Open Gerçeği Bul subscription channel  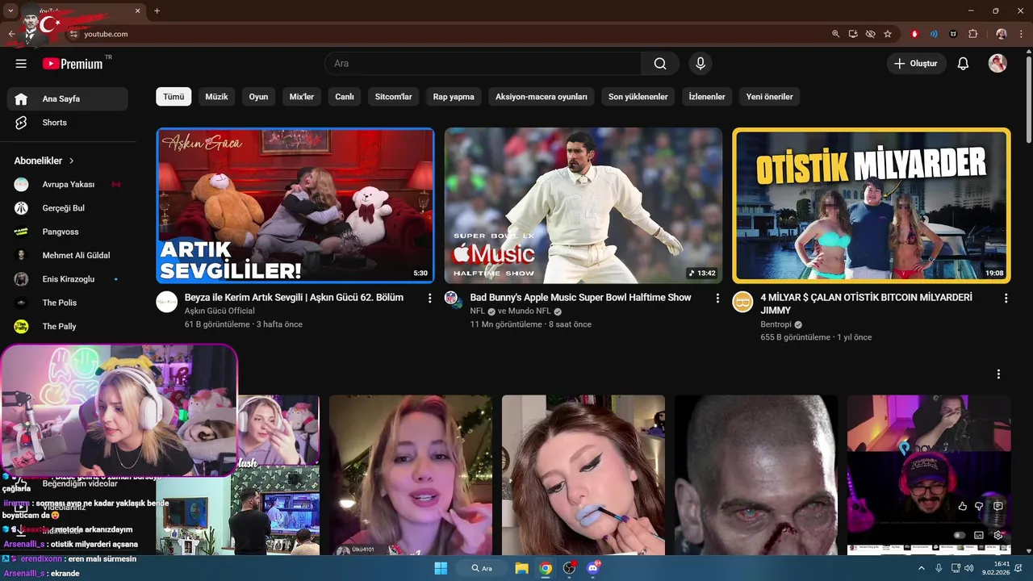point(68,208)
